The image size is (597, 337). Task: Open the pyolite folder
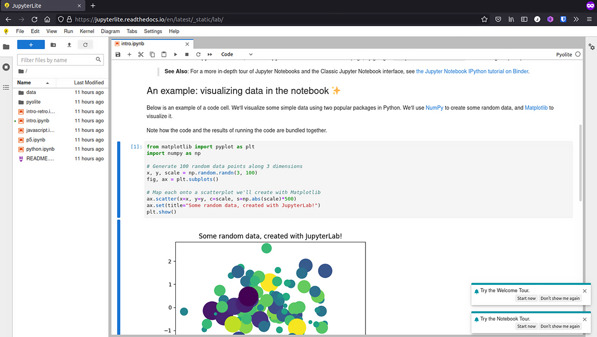(60, 102)
